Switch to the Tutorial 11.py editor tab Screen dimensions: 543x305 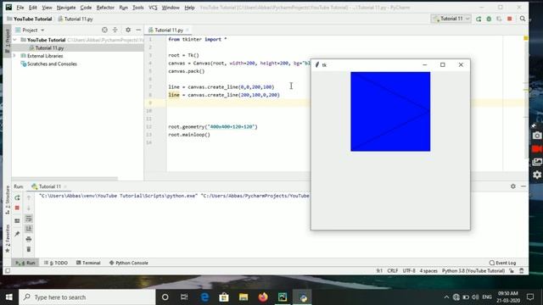click(x=169, y=30)
